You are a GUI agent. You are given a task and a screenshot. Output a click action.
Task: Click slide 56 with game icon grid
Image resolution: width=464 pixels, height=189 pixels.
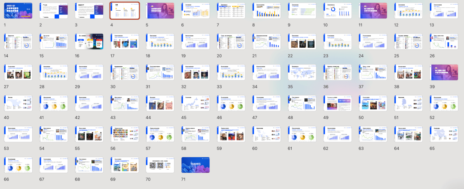click(x=125, y=134)
